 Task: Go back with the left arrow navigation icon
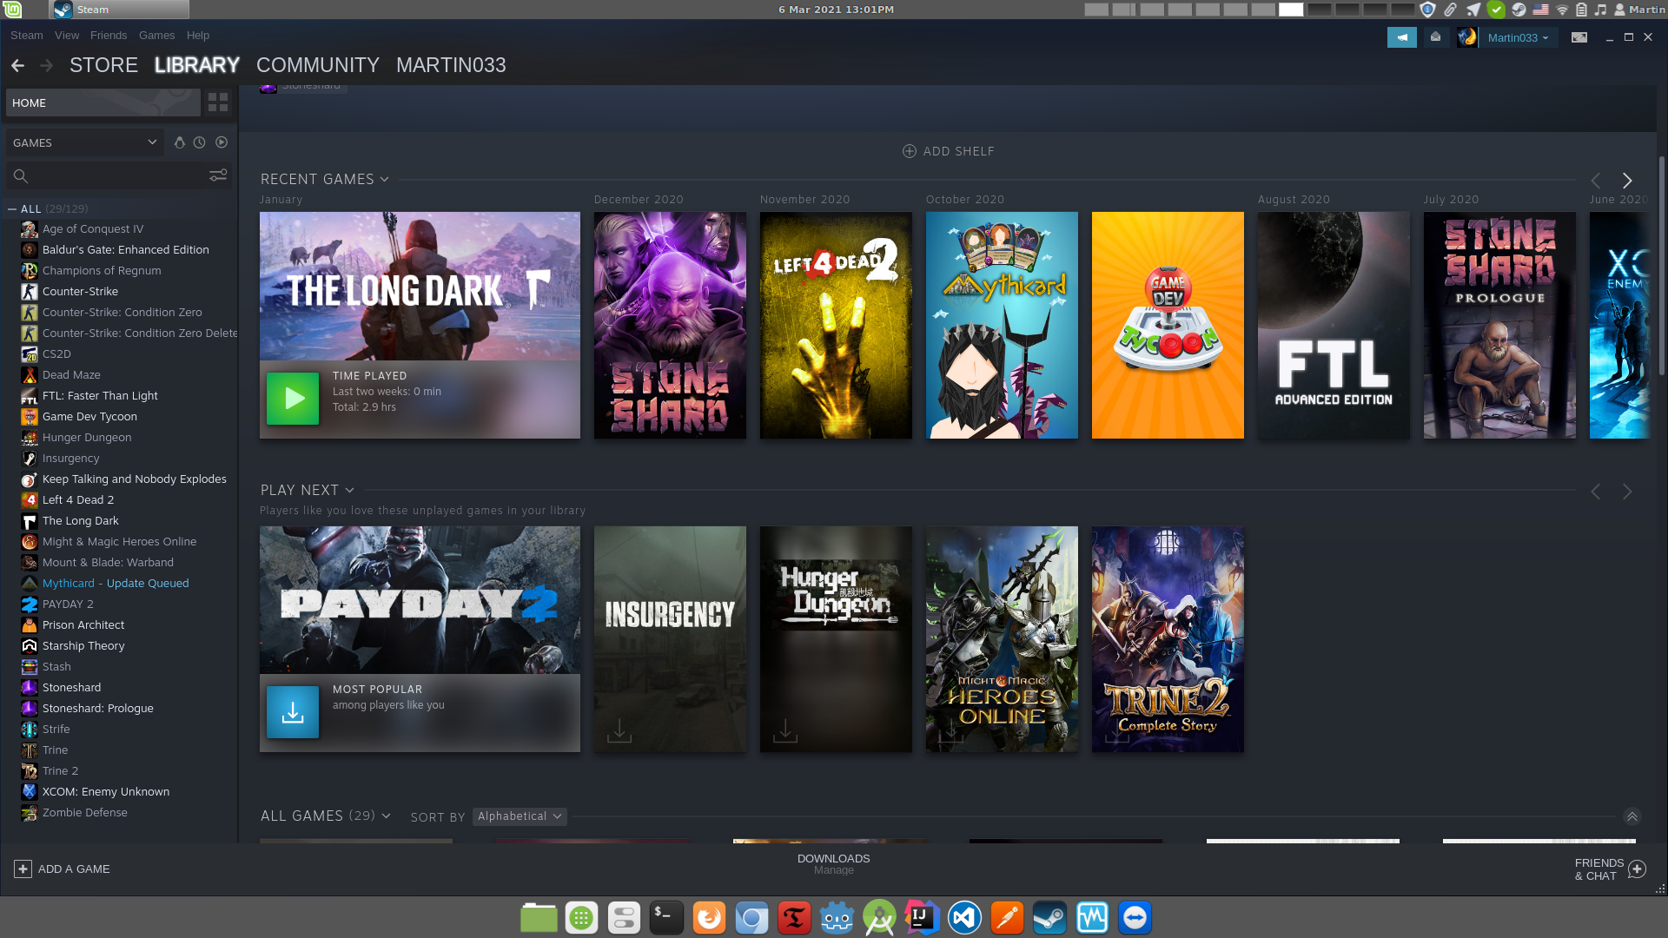17,65
